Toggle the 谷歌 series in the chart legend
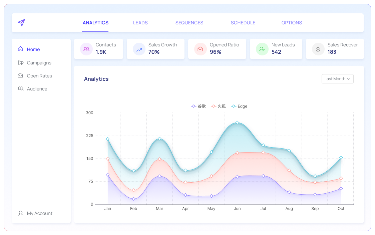Viewport: 375px width, 235px height. click(x=199, y=106)
